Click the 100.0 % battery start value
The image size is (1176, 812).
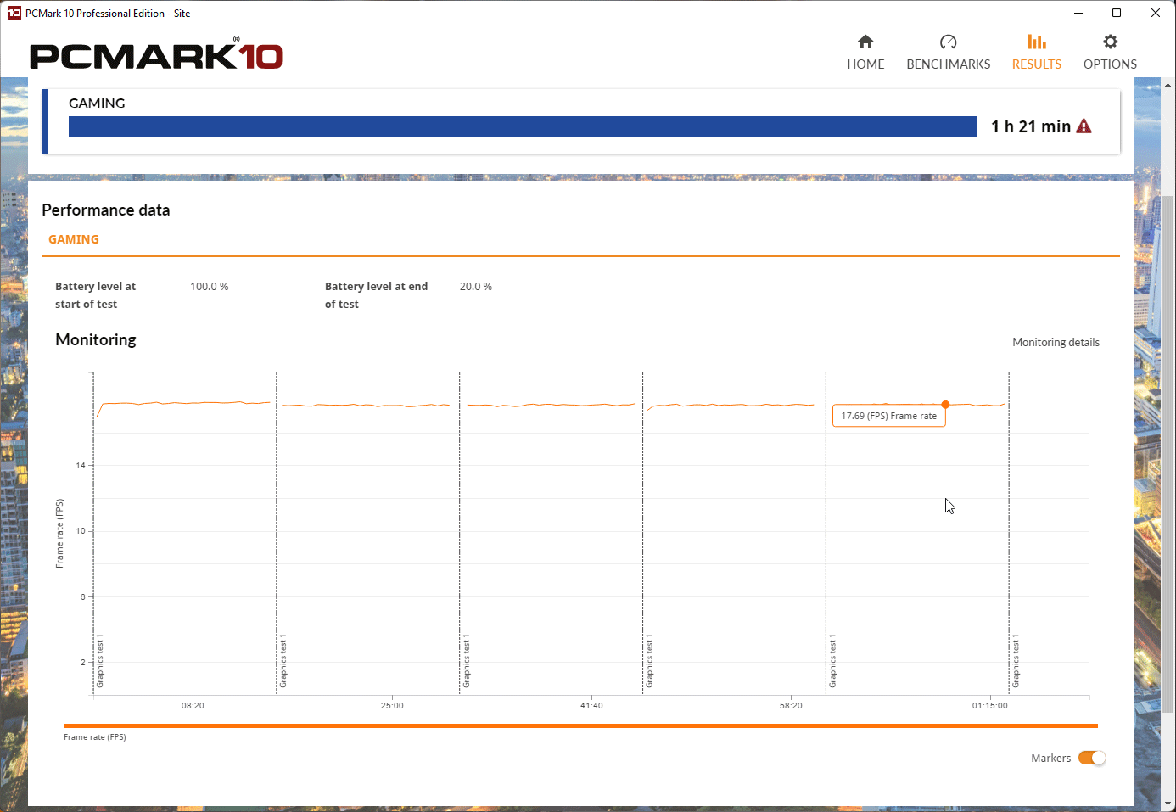pos(209,287)
